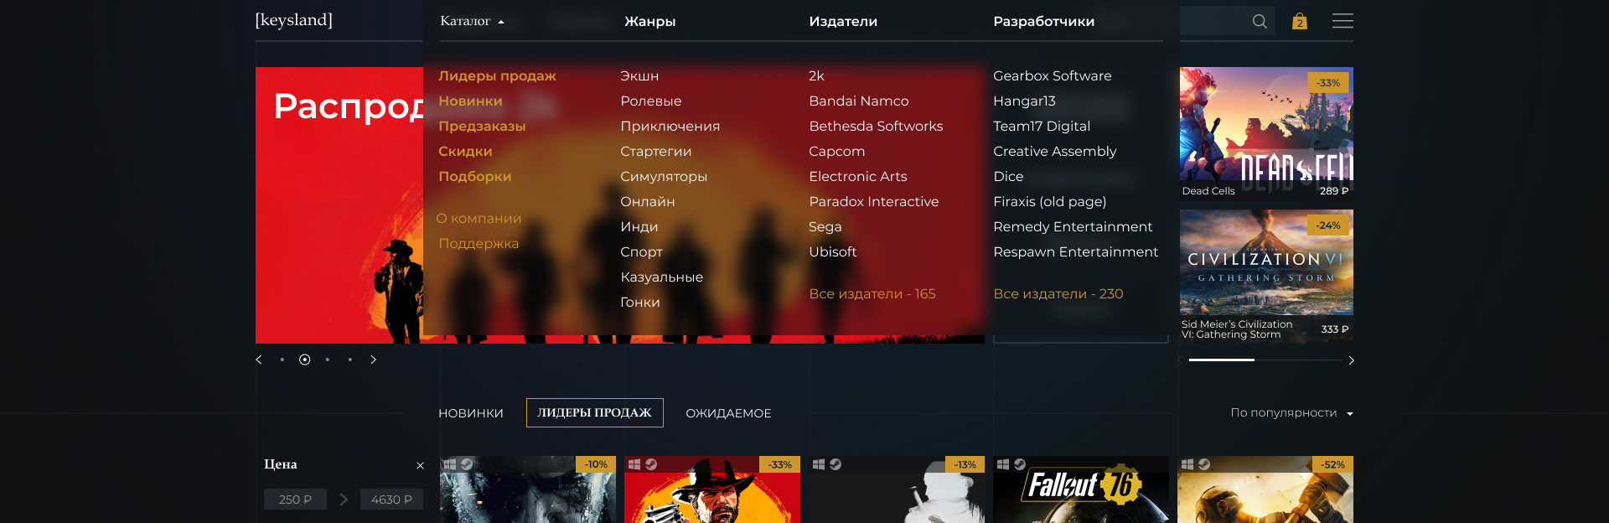1609x523 pixels.
Task: Select the third carousel dot
Action: pos(328,360)
